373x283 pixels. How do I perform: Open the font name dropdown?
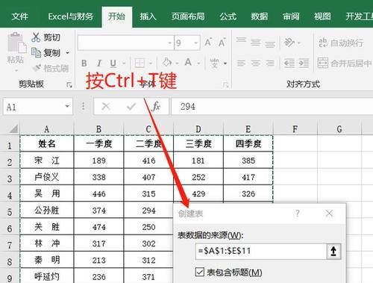point(170,43)
